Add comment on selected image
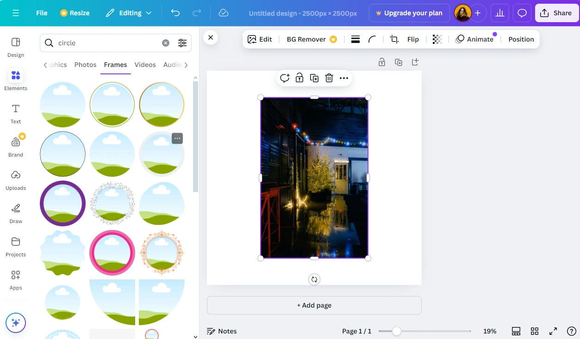Viewport: 580px width, 339px height. click(285, 78)
